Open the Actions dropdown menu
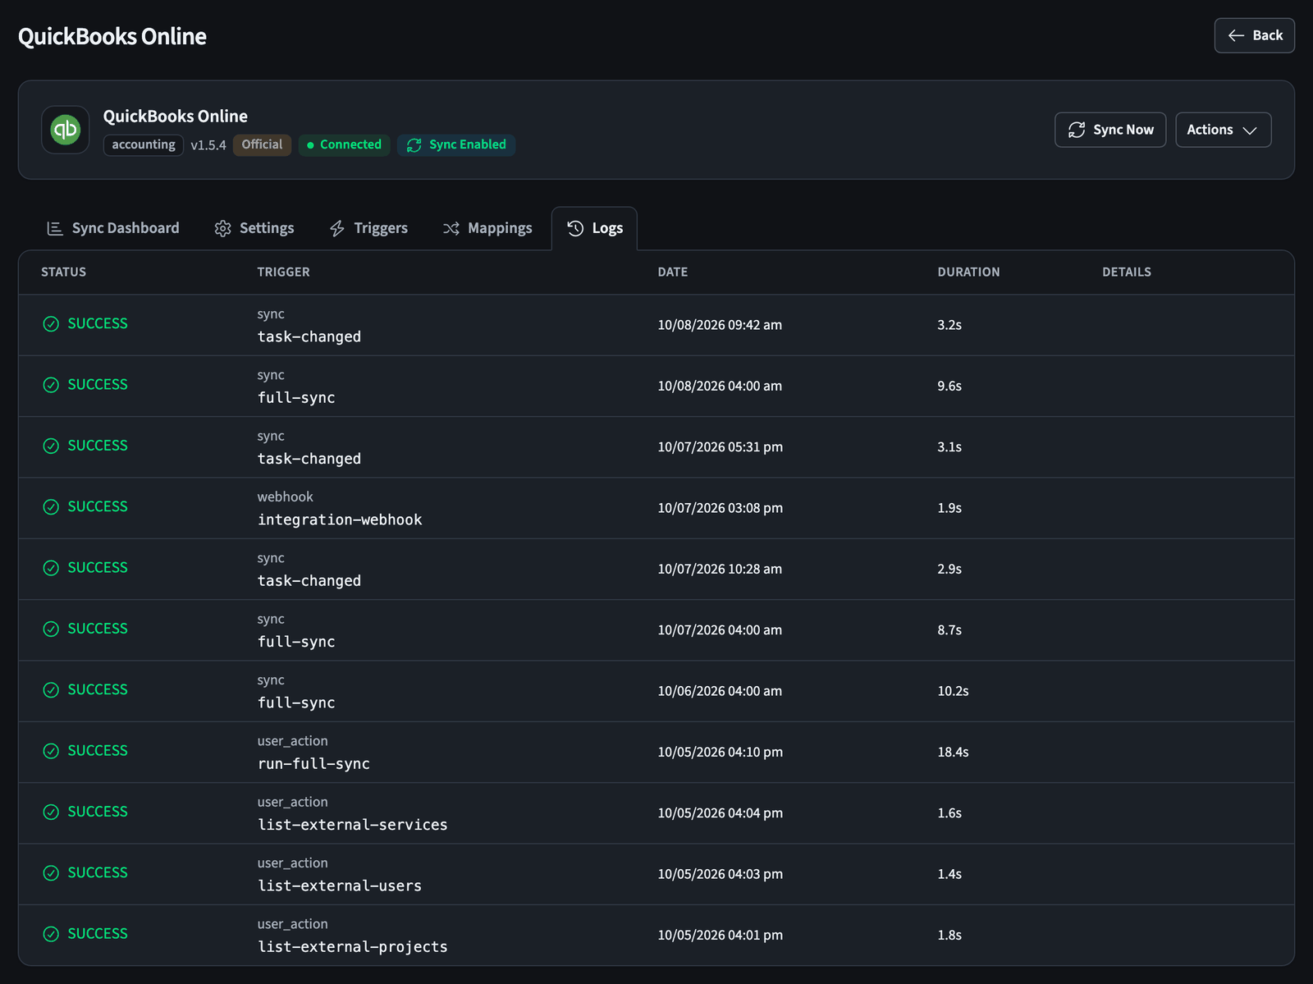The height and width of the screenshot is (984, 1313). tap(1223, 130)
